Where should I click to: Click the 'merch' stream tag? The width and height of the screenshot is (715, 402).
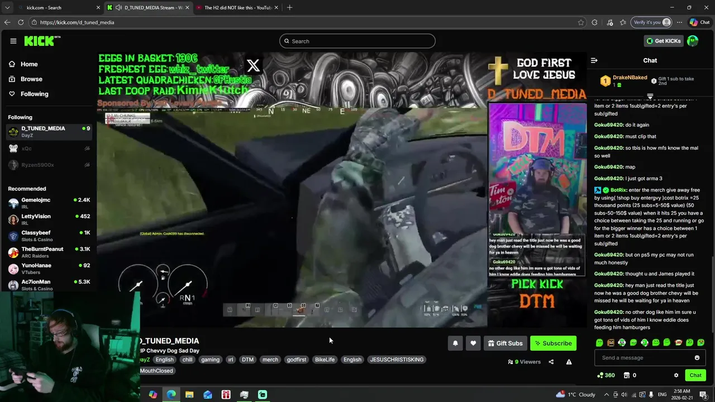[x=270, y=360]
